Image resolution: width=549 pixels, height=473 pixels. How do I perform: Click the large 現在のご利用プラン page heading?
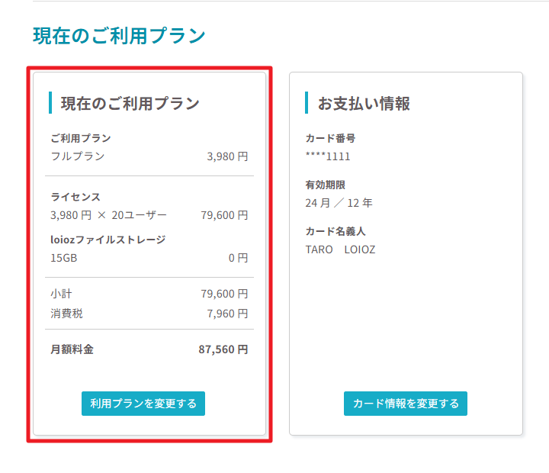point(119,36)
